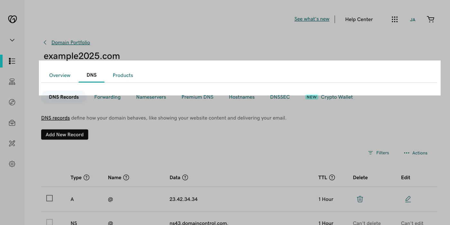
Task: Edit the A record with the pencil icon
Action: click(408, 199)
